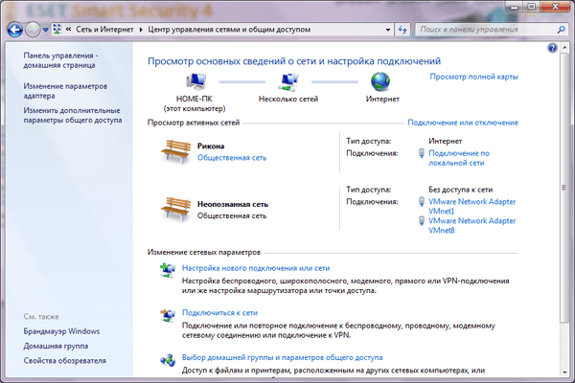575x383 pixels.
Task: Click the adapter icon by 'Подключение по локальной сети'
Action: point(422,153)
